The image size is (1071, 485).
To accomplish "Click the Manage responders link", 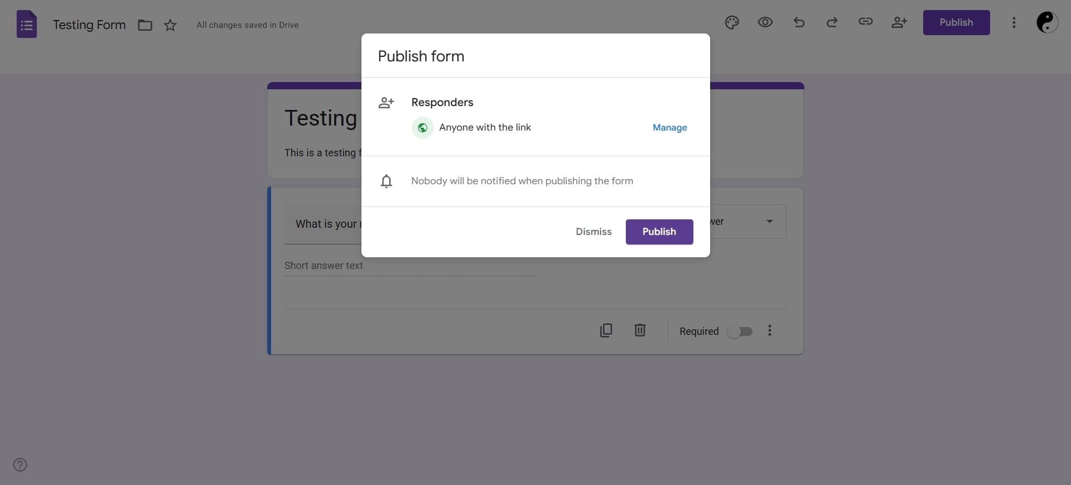I will click(x=669, y=128).
